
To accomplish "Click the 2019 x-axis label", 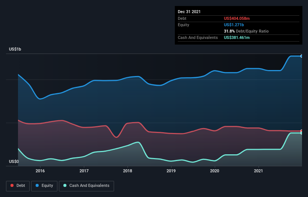I will [x=171, y=171].
